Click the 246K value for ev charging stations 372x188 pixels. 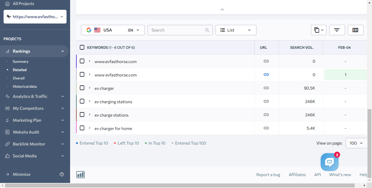pyautogui.click(x=310, y=101)
